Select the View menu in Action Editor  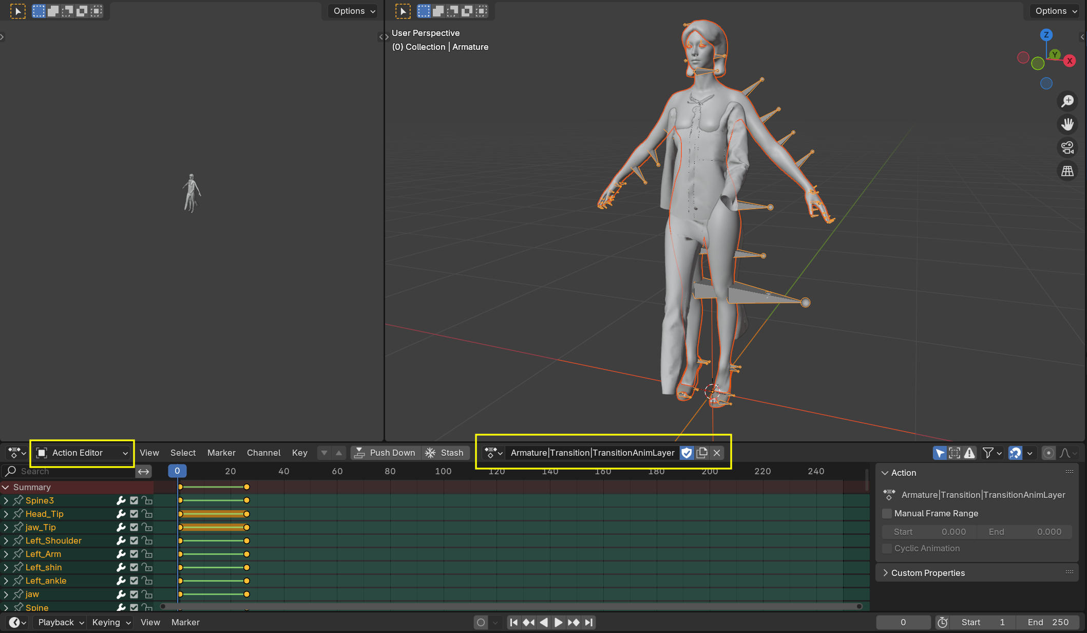coord(149,452)
